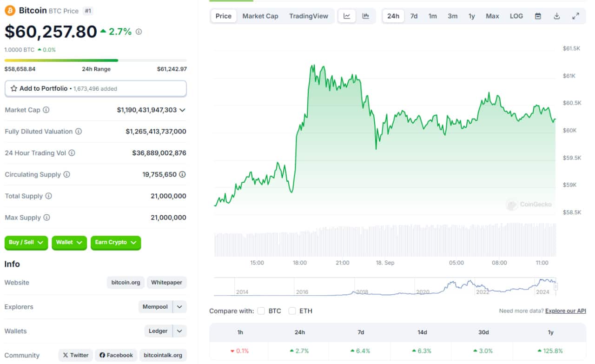The width and height of the screenshot is (595, 364).
Task: Select the TradingView tab
Action: pyautogui.click(x=309, y=16)
